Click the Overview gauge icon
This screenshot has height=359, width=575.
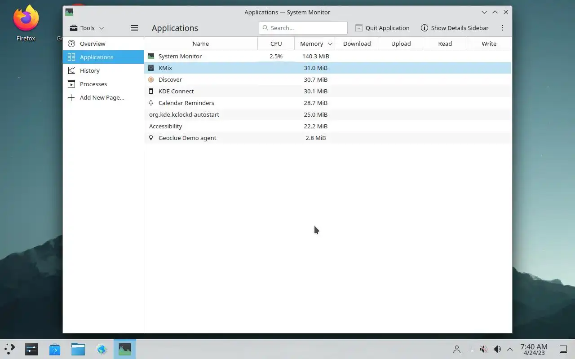point(71,44)
